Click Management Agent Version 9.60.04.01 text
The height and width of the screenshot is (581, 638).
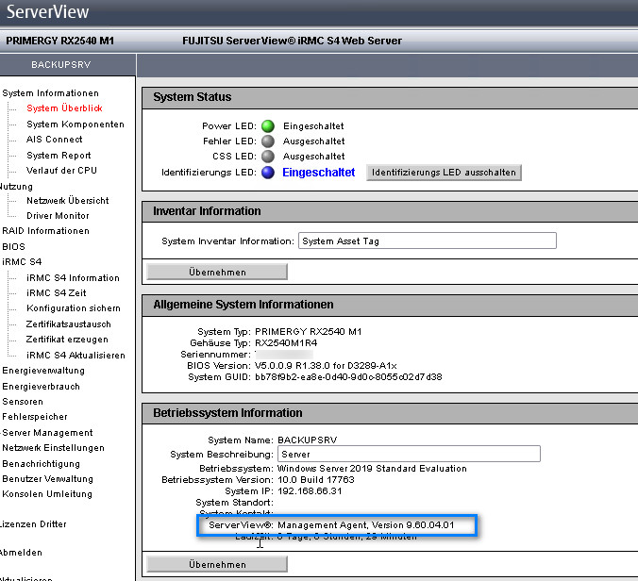pos(366,525)
